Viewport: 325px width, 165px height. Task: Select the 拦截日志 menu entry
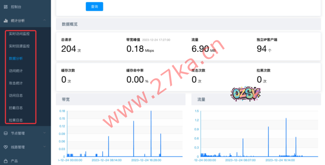coord(16,108)
